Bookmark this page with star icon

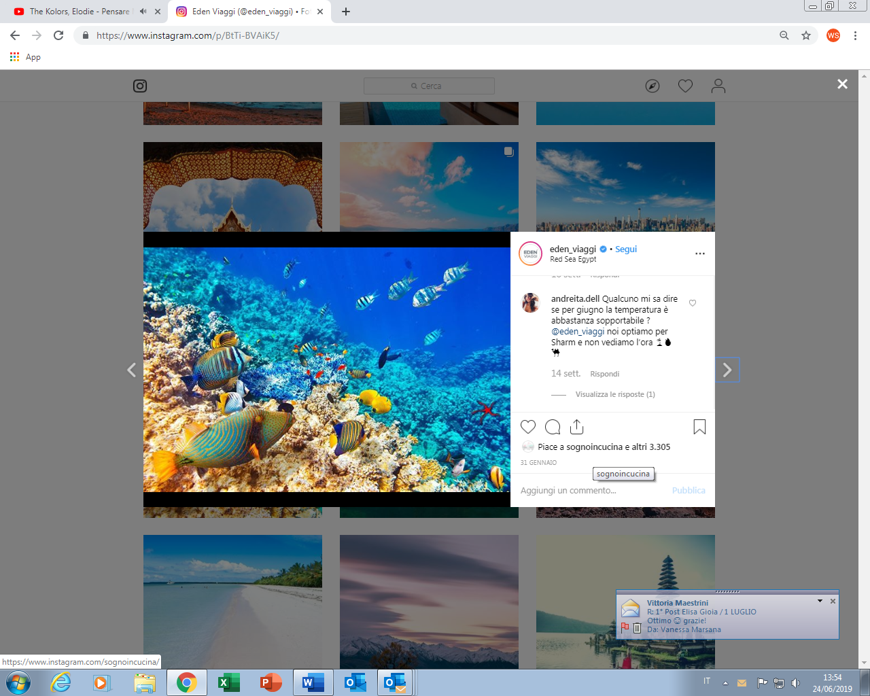click(x=806, y=35)
